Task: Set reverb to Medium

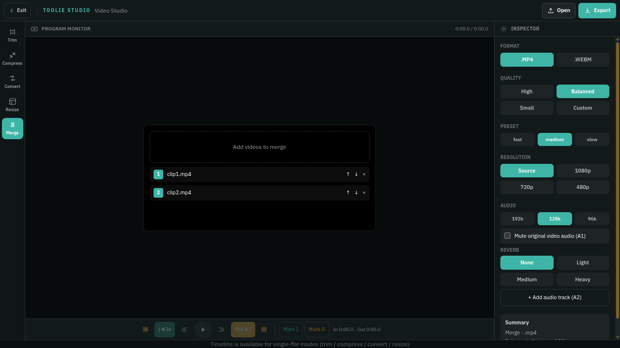Action: pyautogui.click(x=527, y=279)
